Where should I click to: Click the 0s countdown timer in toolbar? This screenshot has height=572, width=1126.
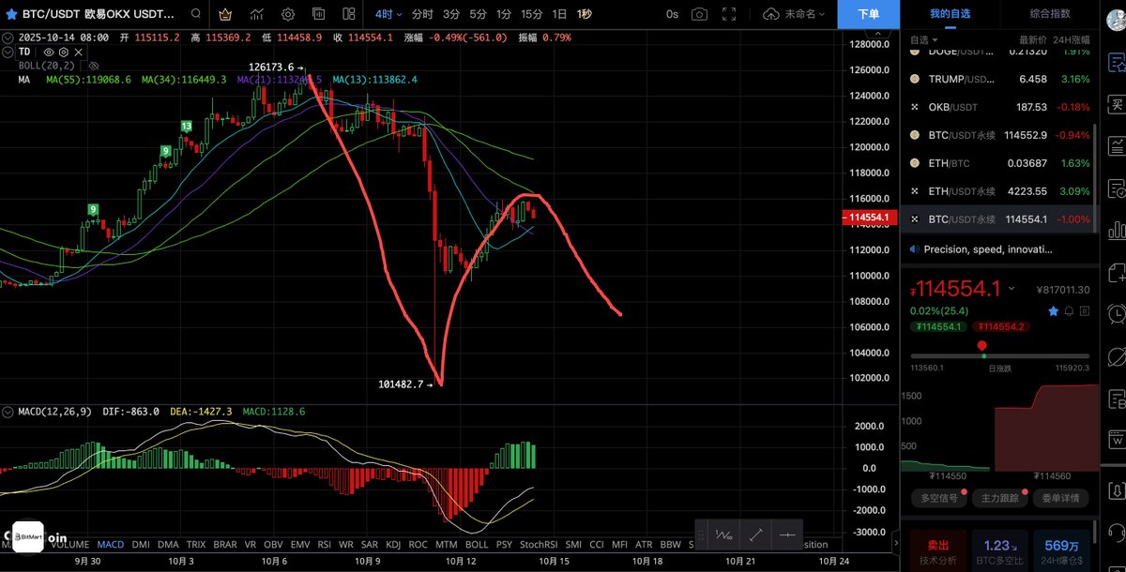pyautogui.click(x=672, y=14)
